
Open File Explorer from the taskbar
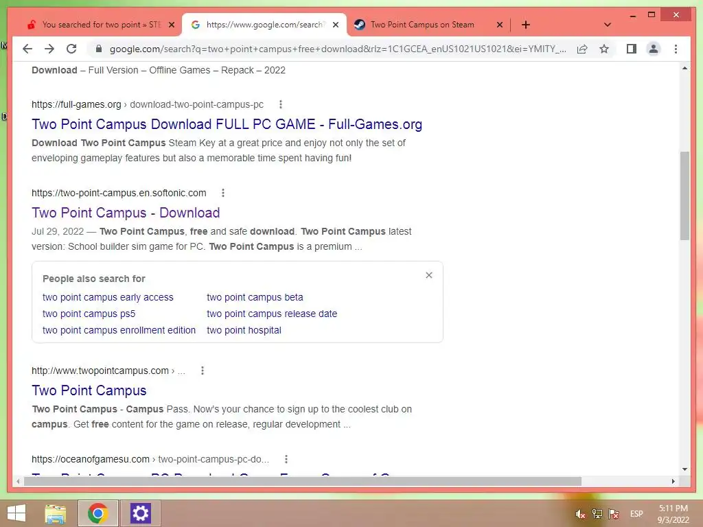point(56,513)
